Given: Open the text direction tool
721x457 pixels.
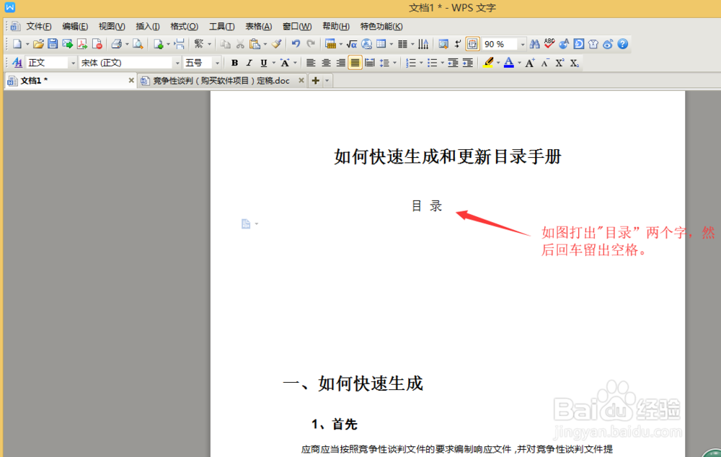Looking at the screenshot, I should click(x=423, y=44).
